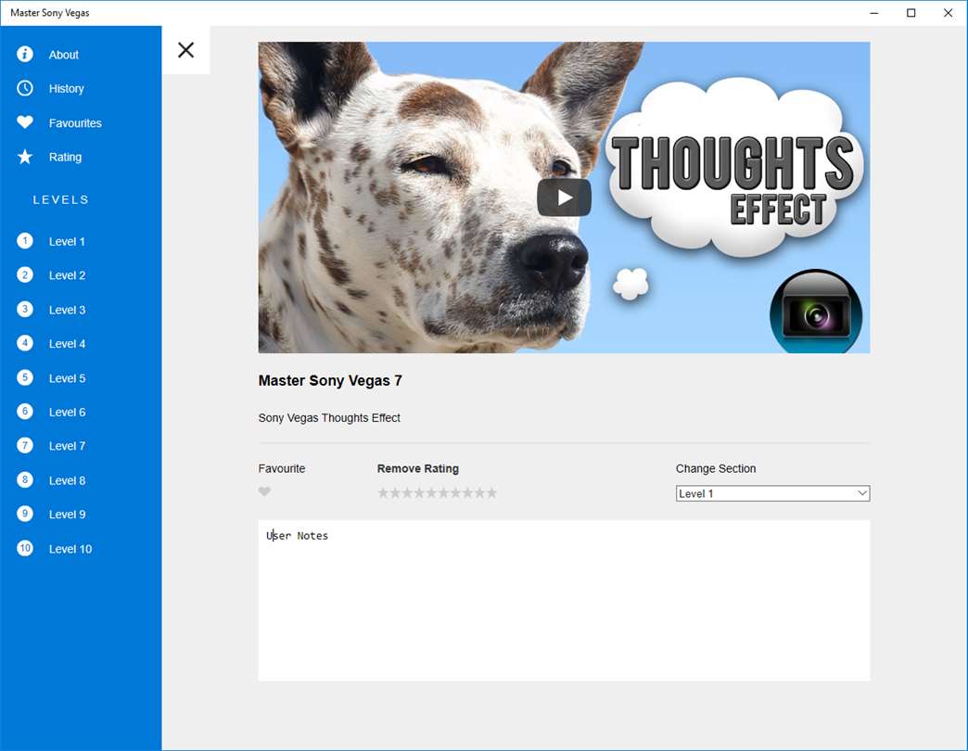This screenshot has width=968, height=751.
Task: Click the Level 8 number badge
Action: click(x=25, y=479)
